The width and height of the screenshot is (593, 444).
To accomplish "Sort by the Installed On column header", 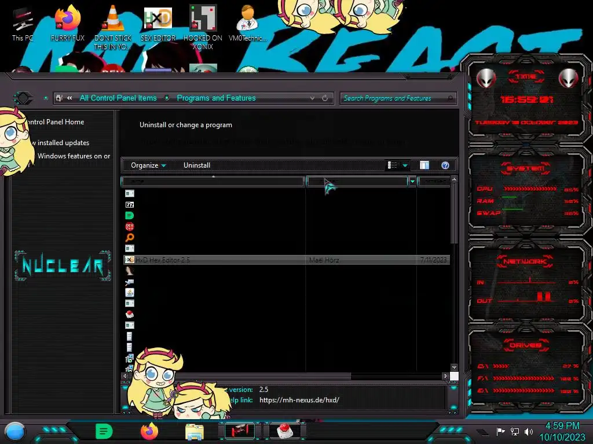I will pyautogui.click(x=434, y=182).
